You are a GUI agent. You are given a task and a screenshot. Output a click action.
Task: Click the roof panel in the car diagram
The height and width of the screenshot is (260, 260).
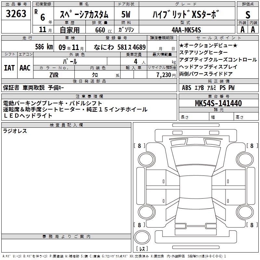point(196,187)
